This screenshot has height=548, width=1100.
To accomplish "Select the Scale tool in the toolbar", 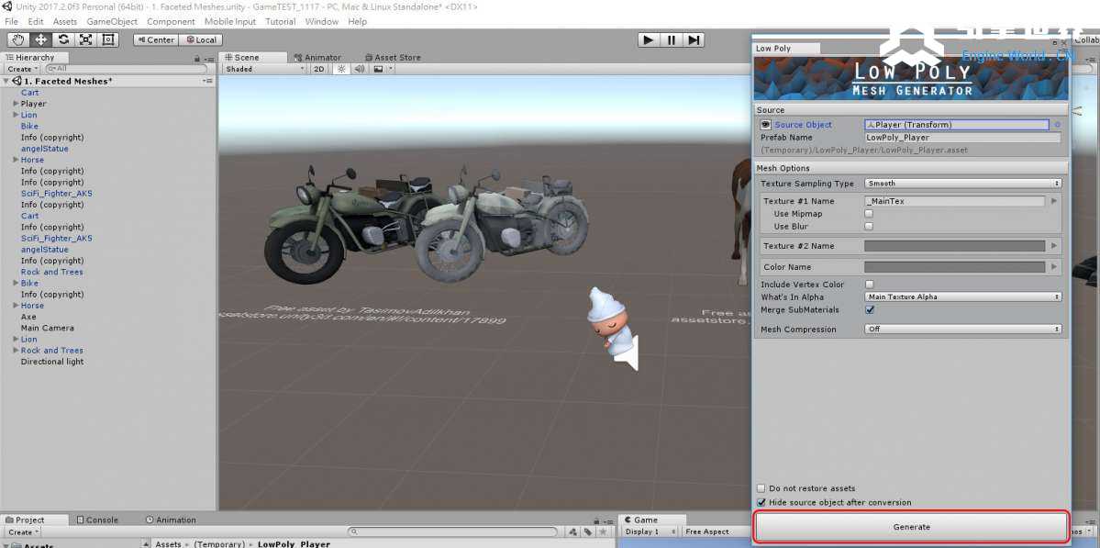I will 86,40.
